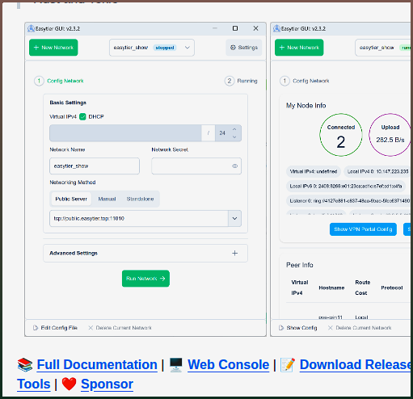Click the Network Secret input field

tap(196, 166)
